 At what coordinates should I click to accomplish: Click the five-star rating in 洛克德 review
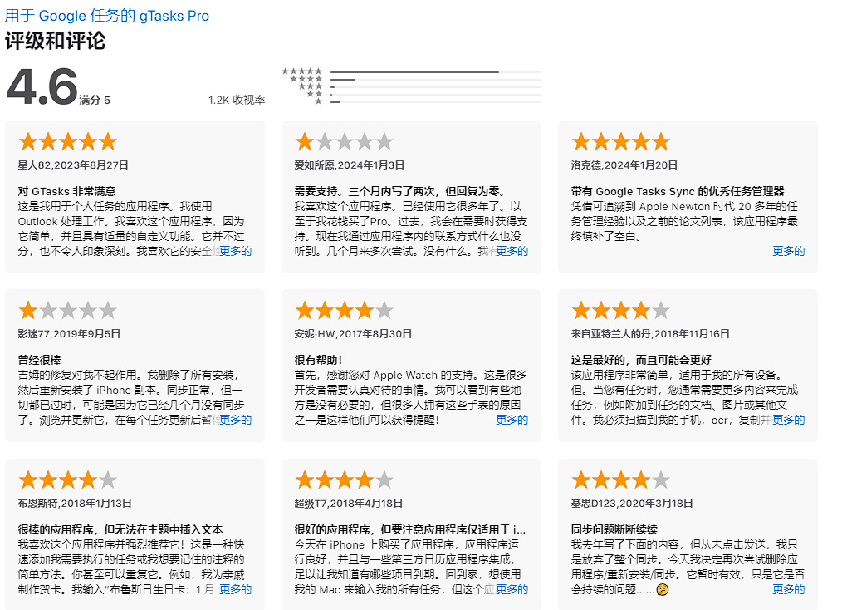[x=621, y=141]
